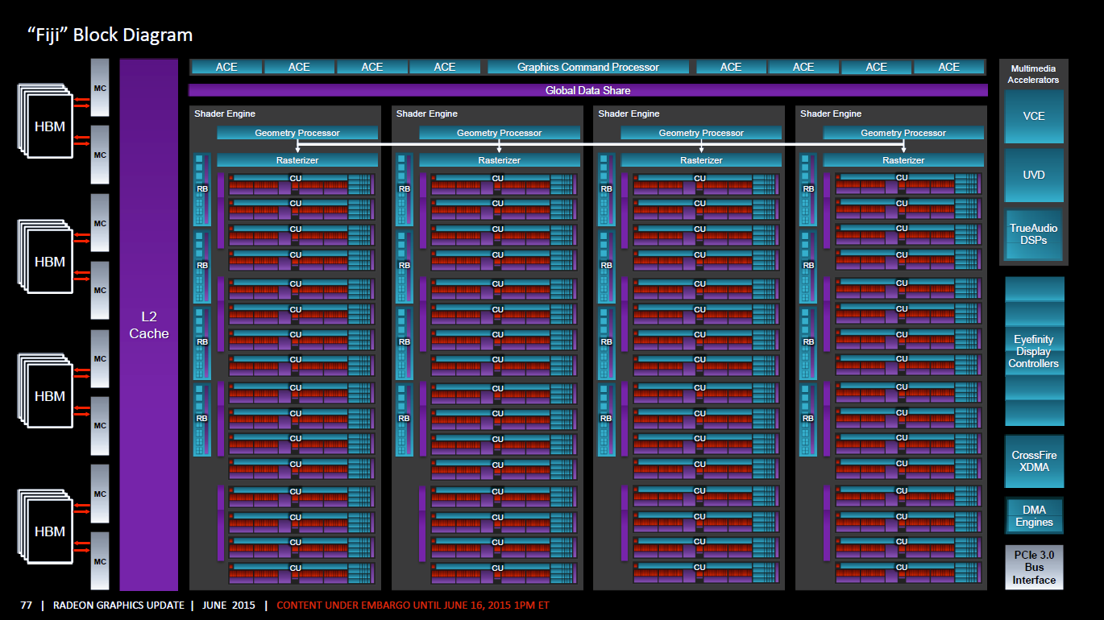Click the Multimedia Accelerators heading

pyautogui.click(x=1034, y=75)
